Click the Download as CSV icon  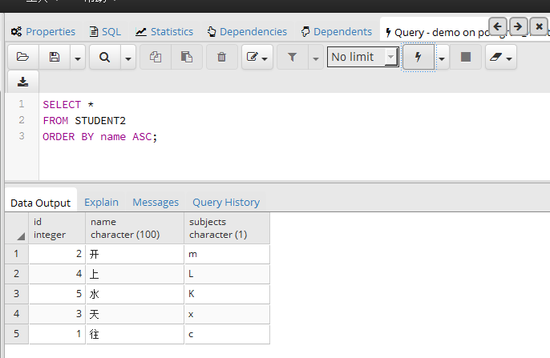23,82
